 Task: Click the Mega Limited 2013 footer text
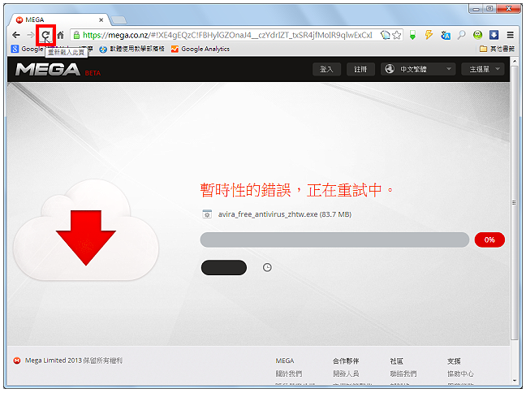[74, 361]
